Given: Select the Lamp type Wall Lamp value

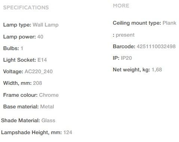Looking at the screenshot, I should click(x=46, y=25).
